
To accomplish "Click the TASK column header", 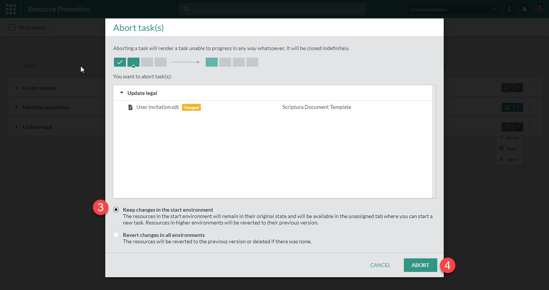I will (x=29, y=66).
